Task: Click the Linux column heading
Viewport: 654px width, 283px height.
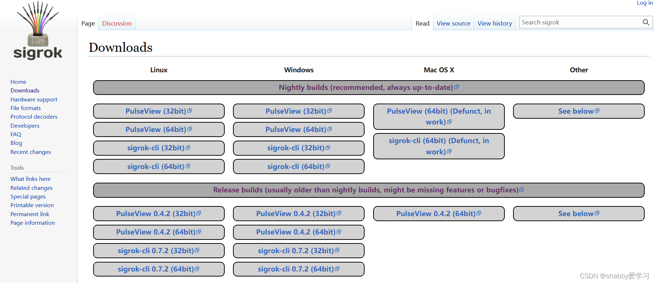Action: pyautogui.click(x=159, y=70)
